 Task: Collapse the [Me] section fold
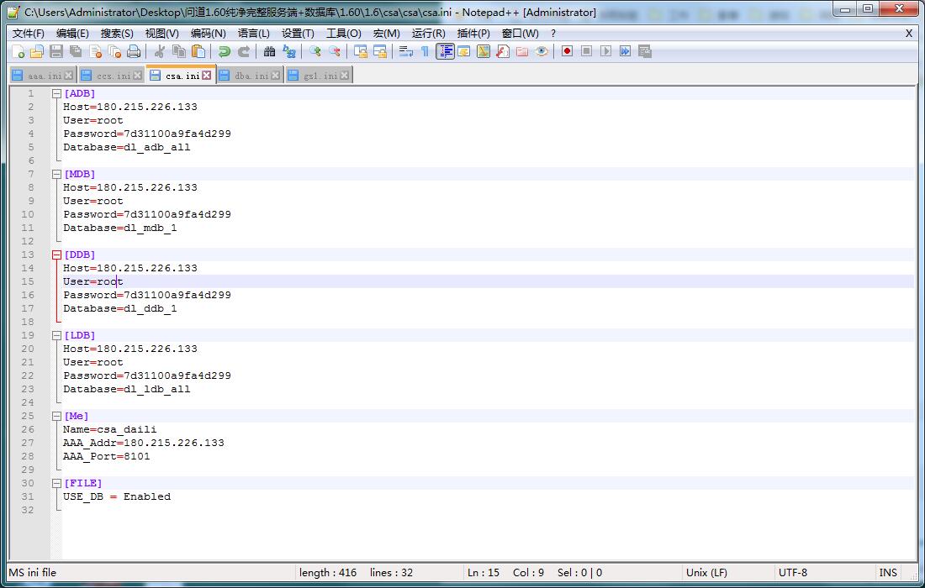pyautogui.click(x=56, y=417)
